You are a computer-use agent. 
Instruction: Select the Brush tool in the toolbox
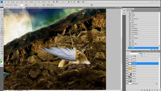coord(2,26)
